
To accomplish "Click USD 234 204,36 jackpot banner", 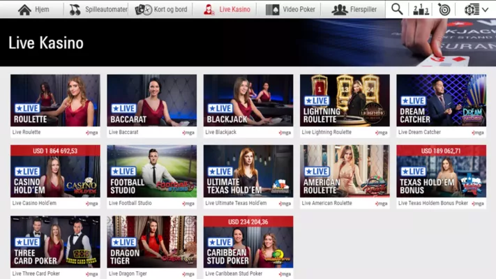I will pyautogui.click(x=248, y=222).
